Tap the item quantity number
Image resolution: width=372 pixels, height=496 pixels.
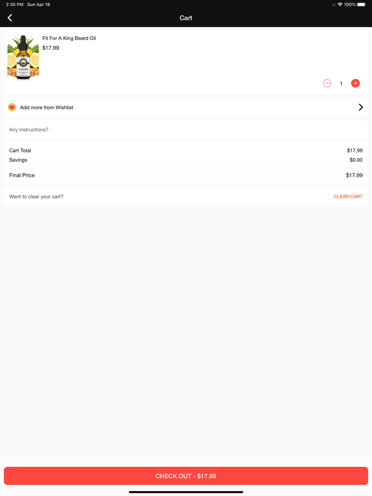click(x=341, y=83)
